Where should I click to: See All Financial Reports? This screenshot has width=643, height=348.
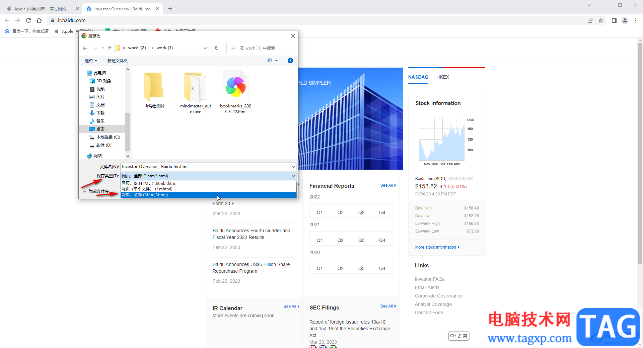tap(388, 185)
